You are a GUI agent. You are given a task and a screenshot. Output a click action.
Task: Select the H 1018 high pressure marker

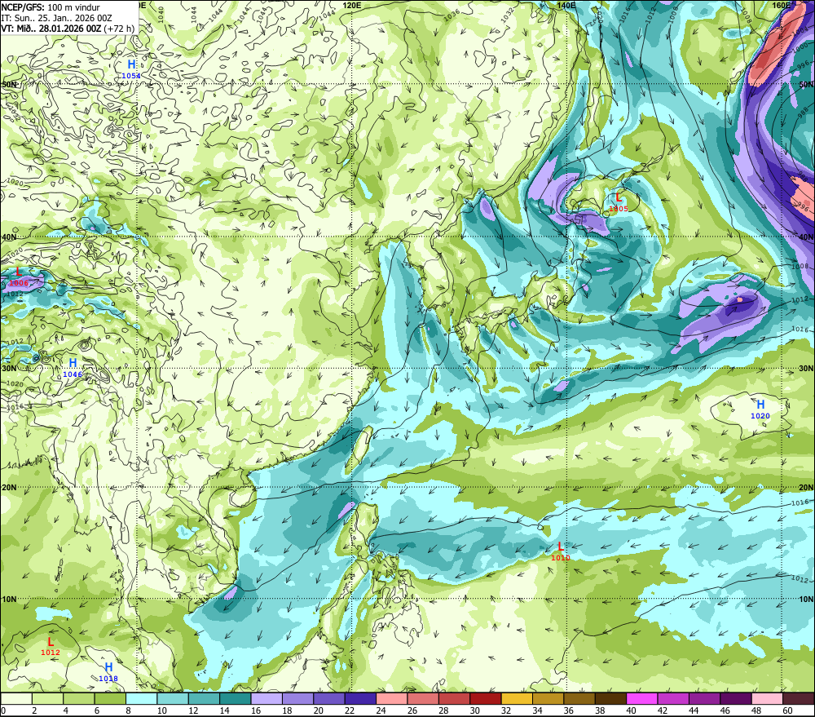(108, 672)
